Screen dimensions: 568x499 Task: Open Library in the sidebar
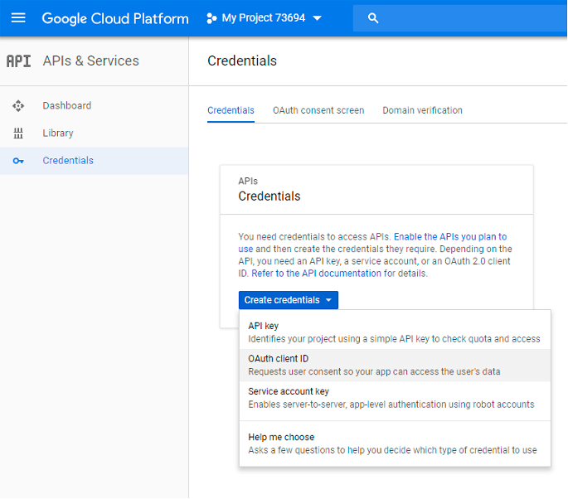(x=58, y=133)
